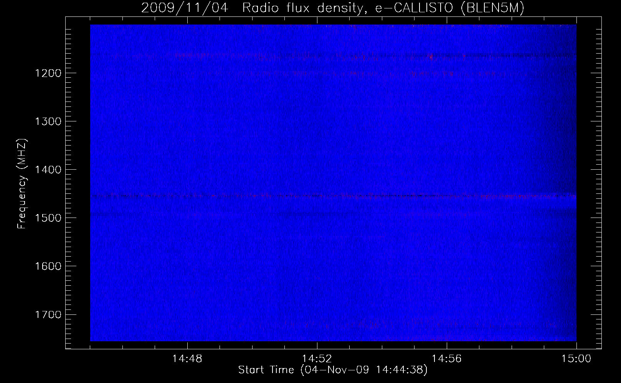The width and height of the screenshot is (621, 383).
Task: Select the 15:00 time tick label
Action: tap(576, 359)
